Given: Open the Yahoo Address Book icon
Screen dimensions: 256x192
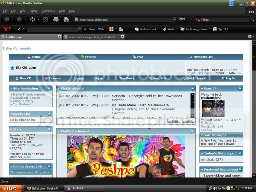Looking at the screenshot, I should (x=137, y=29).
